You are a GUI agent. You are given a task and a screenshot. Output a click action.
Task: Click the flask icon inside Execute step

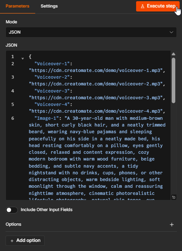point(142,6)
